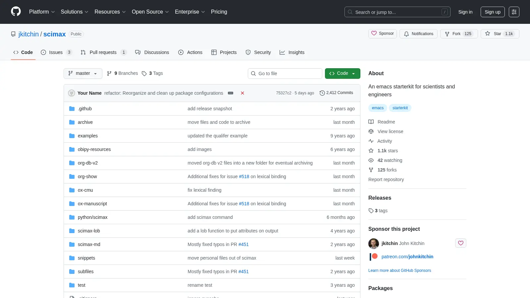This screenshot has width=530, height=298.
Task: Click the commit history clock icon
Action: (x=322, y=93)
